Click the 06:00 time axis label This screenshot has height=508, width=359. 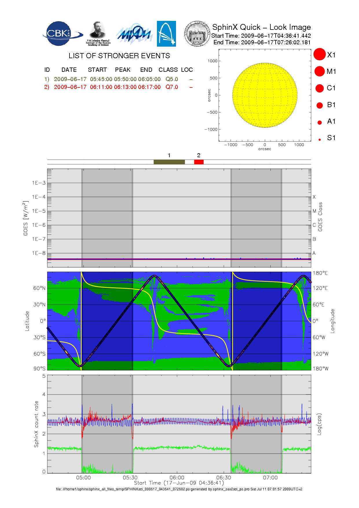point(177,478)
